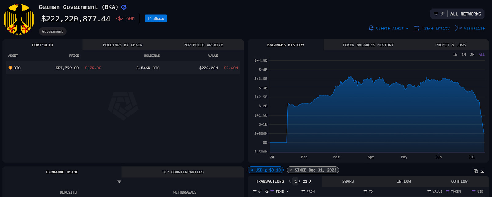Screen dimensions: 492x197
Task: Click the purple filter icon beside TIME
Action: click(272, 191)
